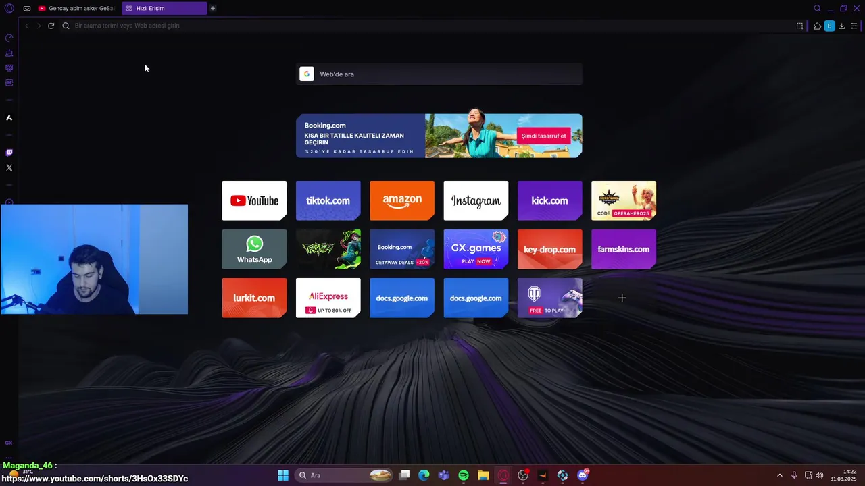Open the Instagram speed dial tile

tap(476, 200)
